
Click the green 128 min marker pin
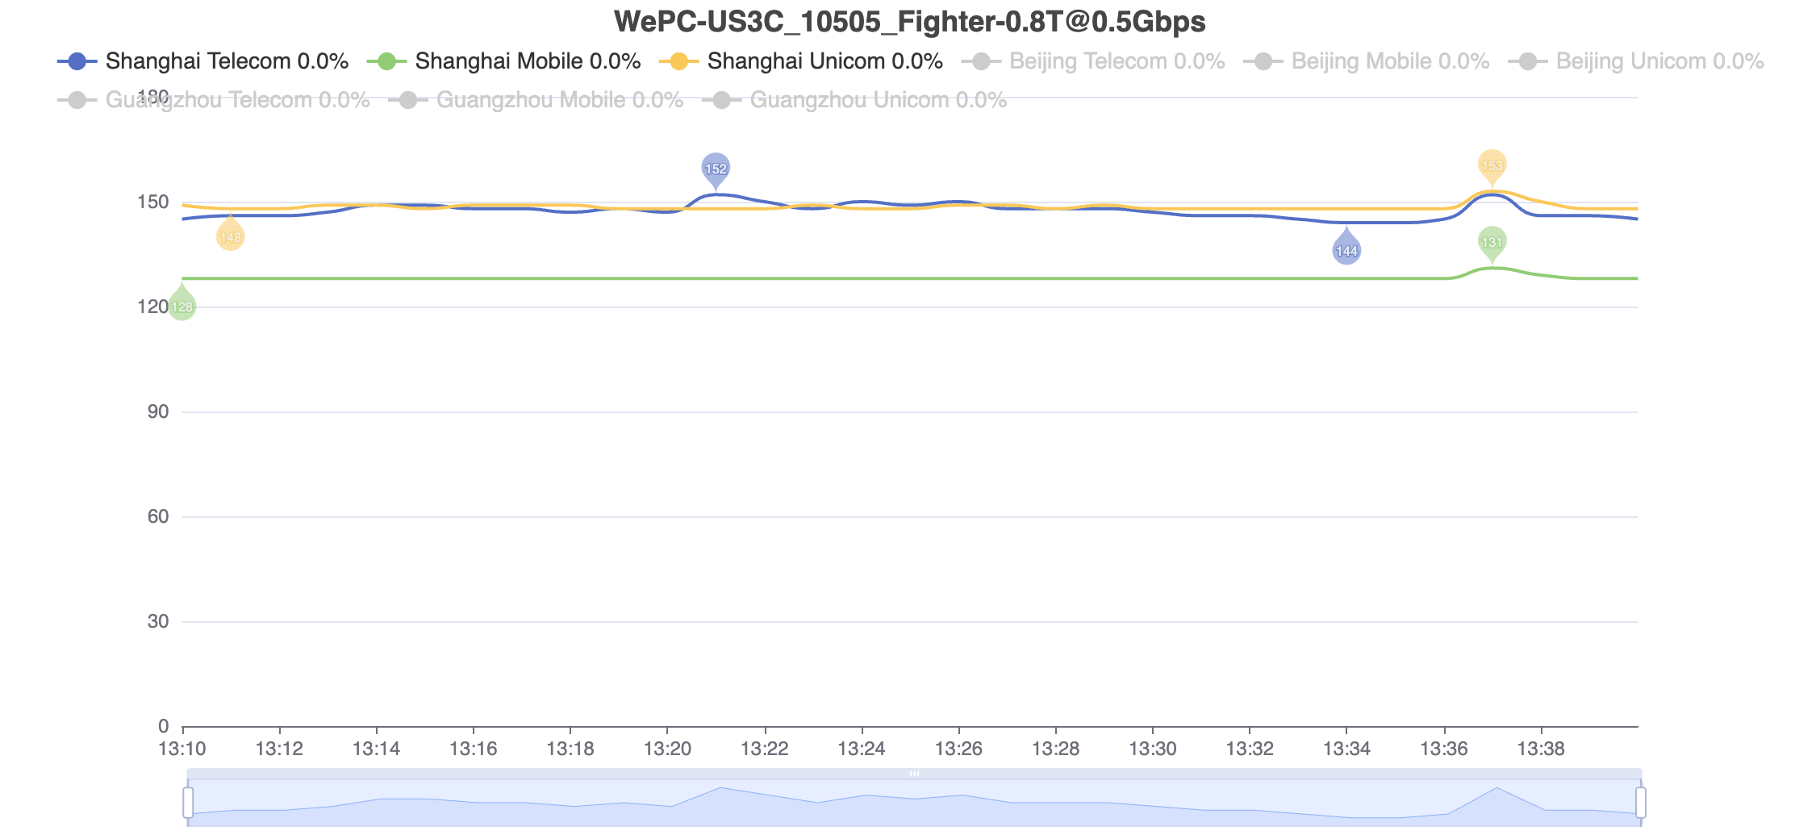182,306
